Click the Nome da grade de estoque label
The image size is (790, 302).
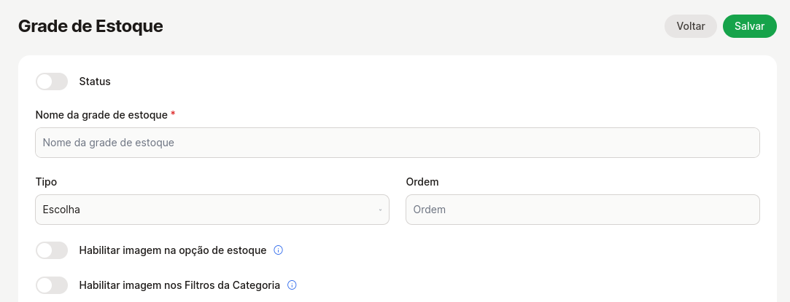(101, 114)
